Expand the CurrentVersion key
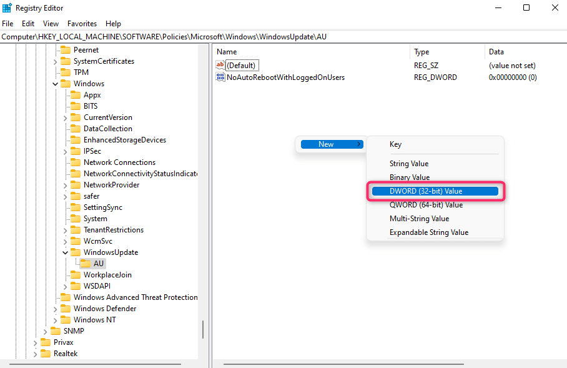567x368 pixels. [65, 117]
